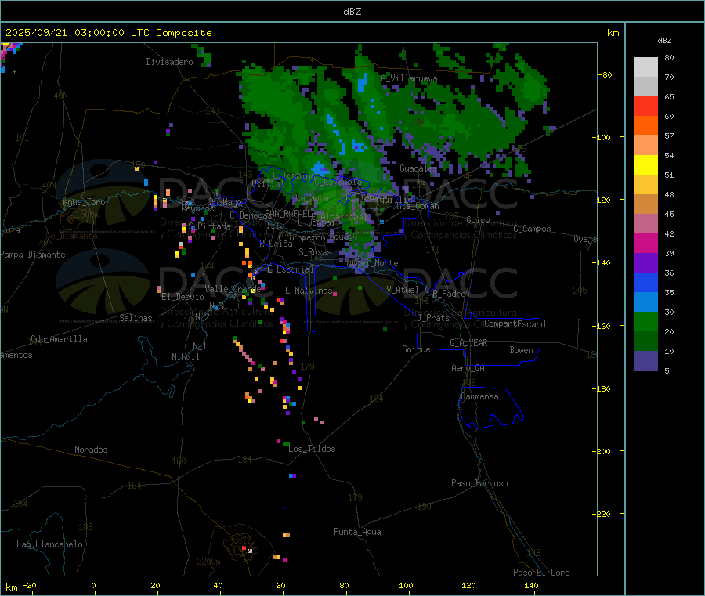705x596 pixels.
Task: Click the Paso_El_Loro label
Action: point(541,573)
